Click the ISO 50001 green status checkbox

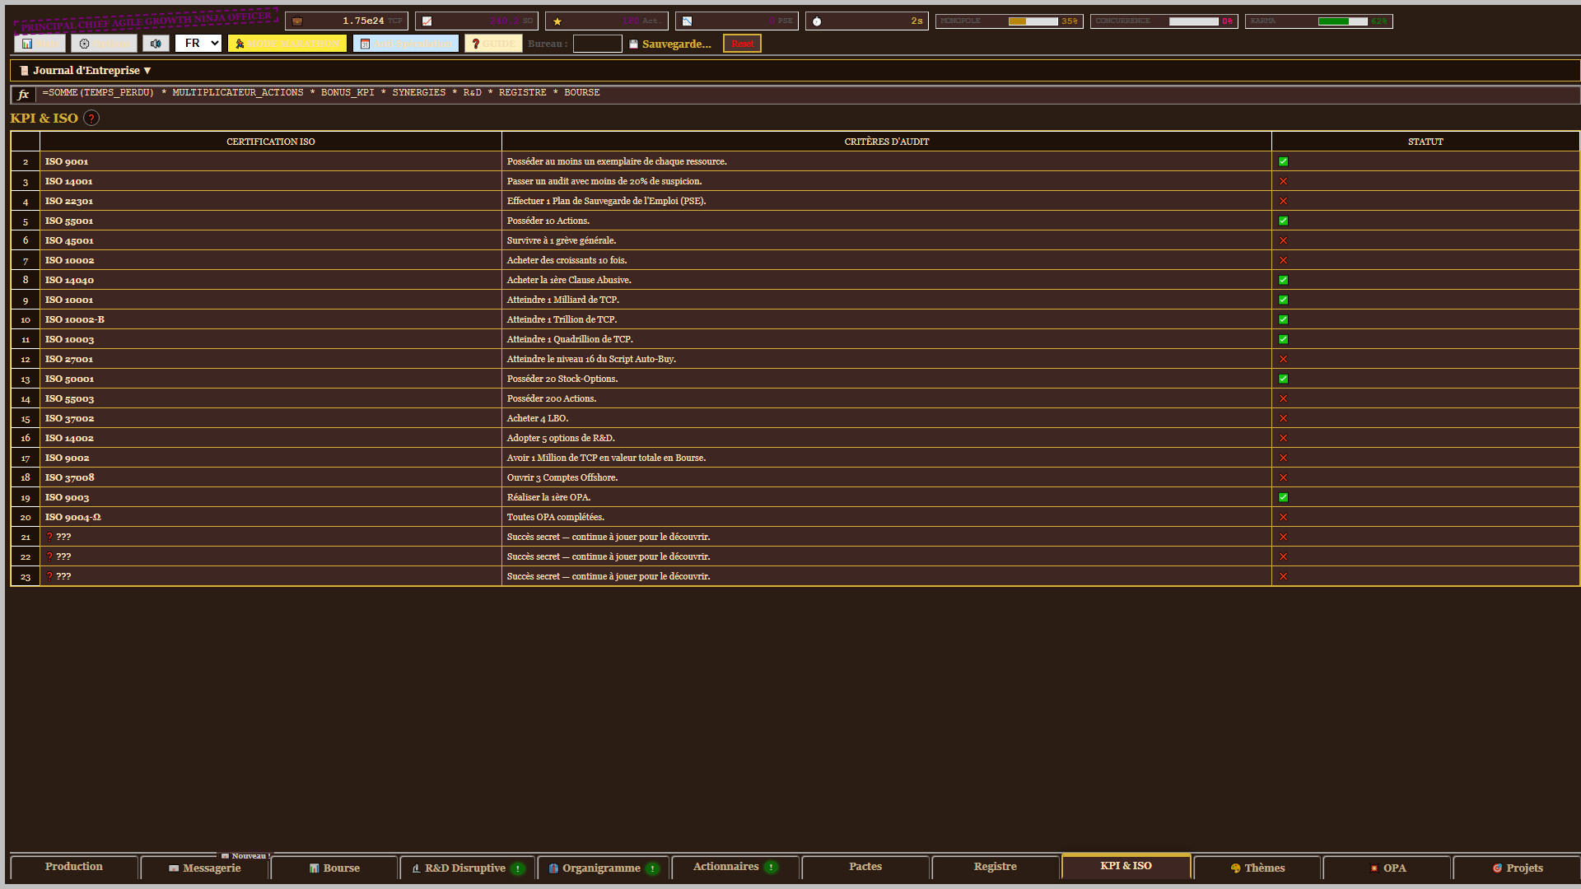[x=1283, y=379]
